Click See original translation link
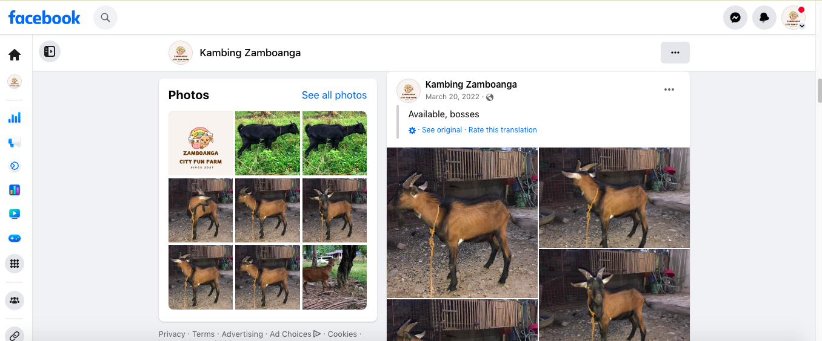Viewport: 822px width, 341px height. pyautogui.click(x=442, y=130)
